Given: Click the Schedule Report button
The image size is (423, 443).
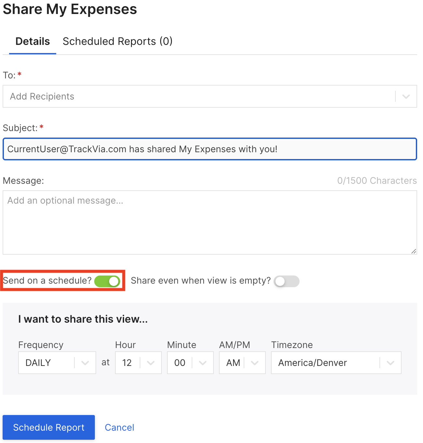Looking at the screenshot, I should point(49,427).
